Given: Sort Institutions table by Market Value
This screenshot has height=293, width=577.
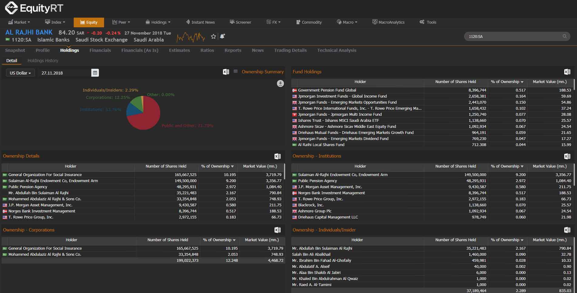Looking at the screenshot, I should click(549, 166).
